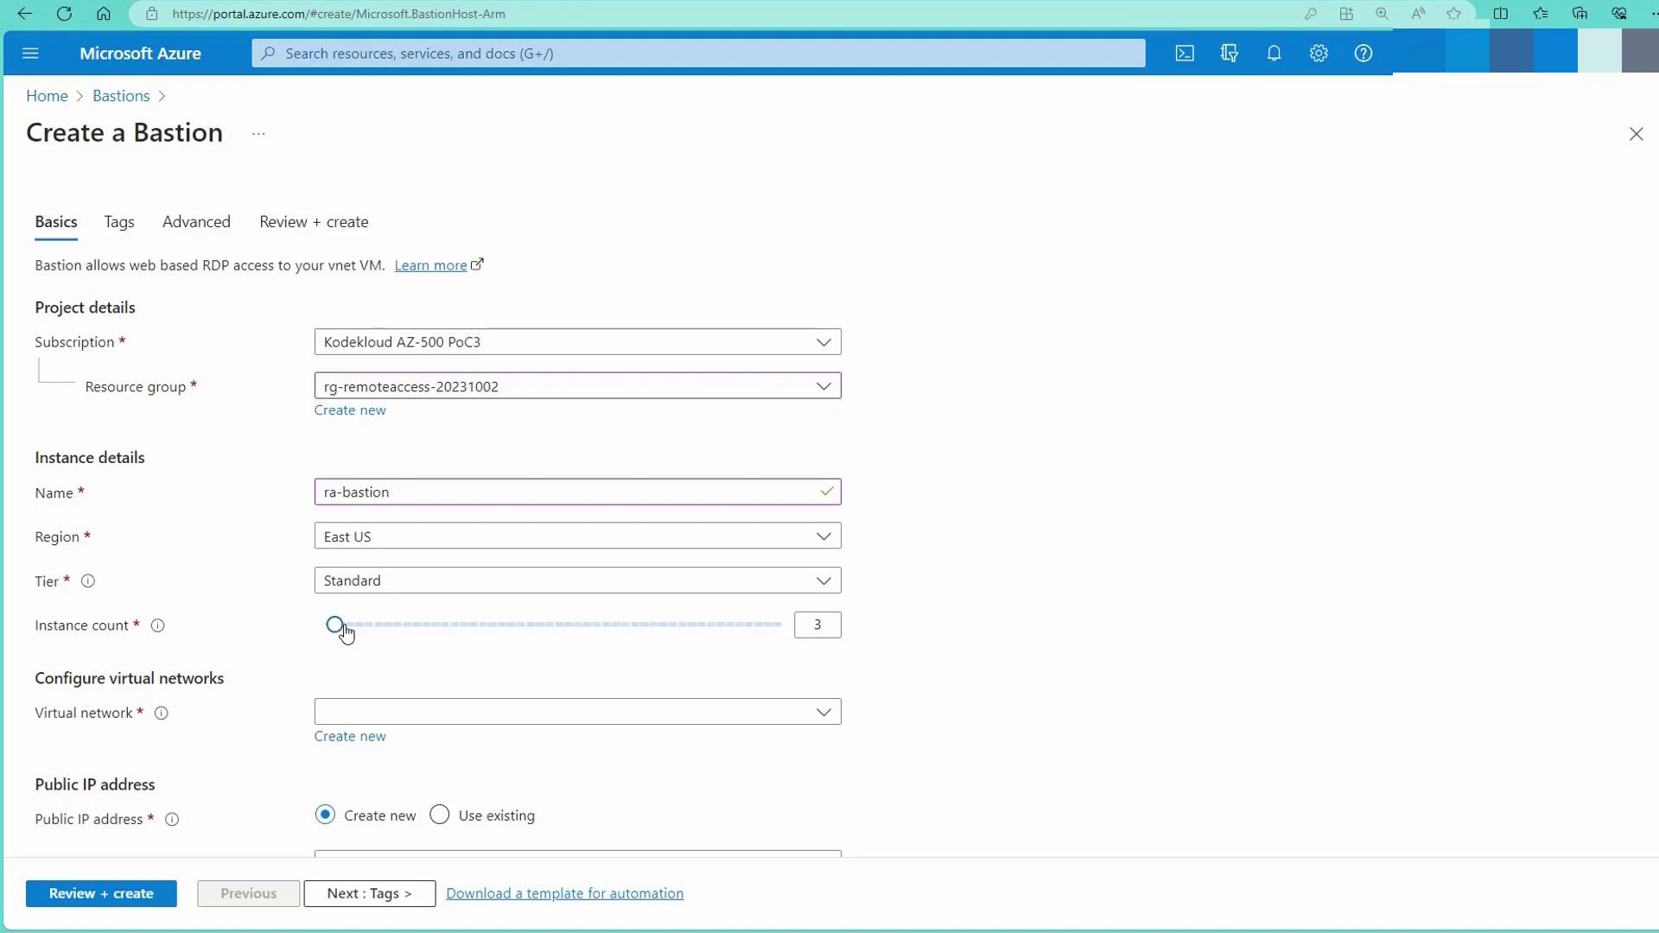Reload the page with the refresh icon
This screenshot has height=933, width=1659.
(x=64, y=14)
